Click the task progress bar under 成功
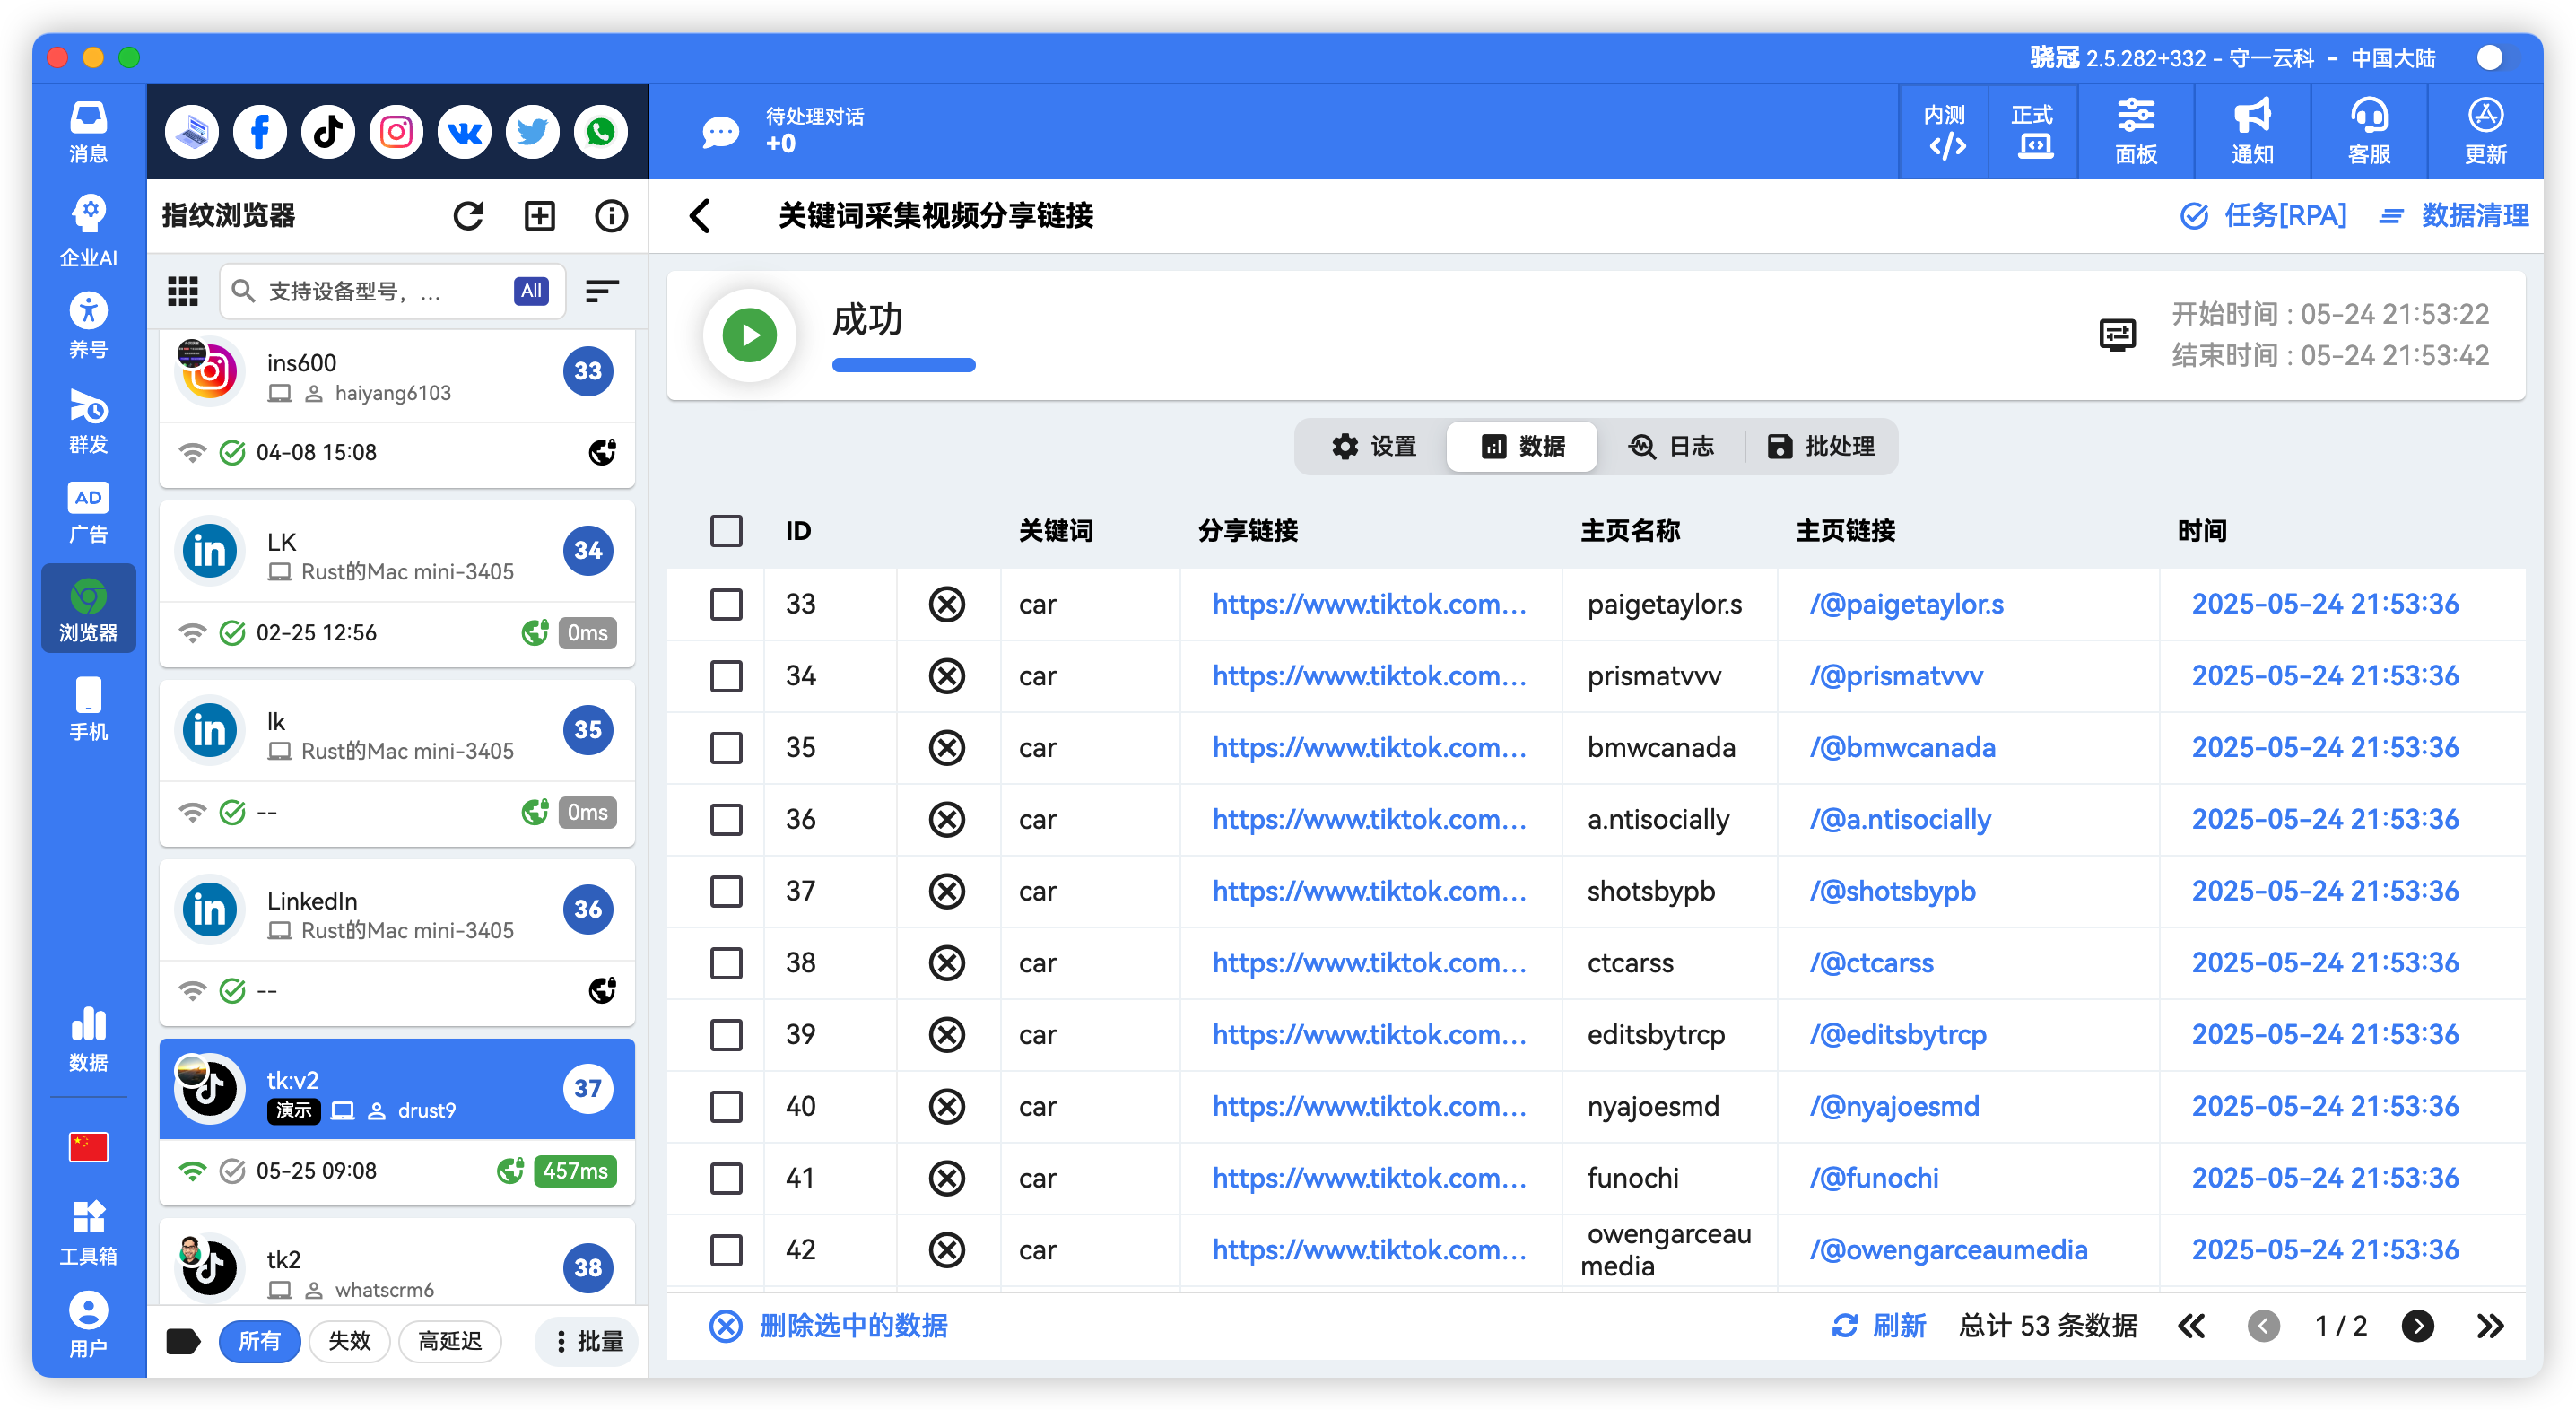 [903, 365]
